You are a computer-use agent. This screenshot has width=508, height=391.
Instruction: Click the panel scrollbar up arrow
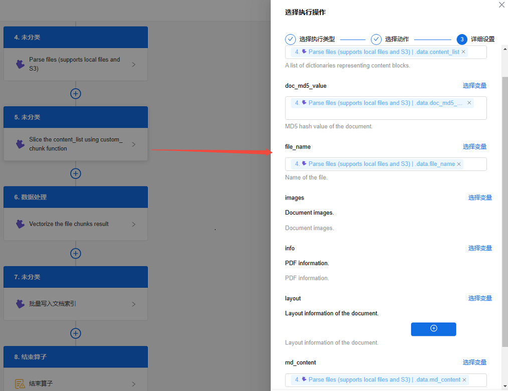point(505,49)
